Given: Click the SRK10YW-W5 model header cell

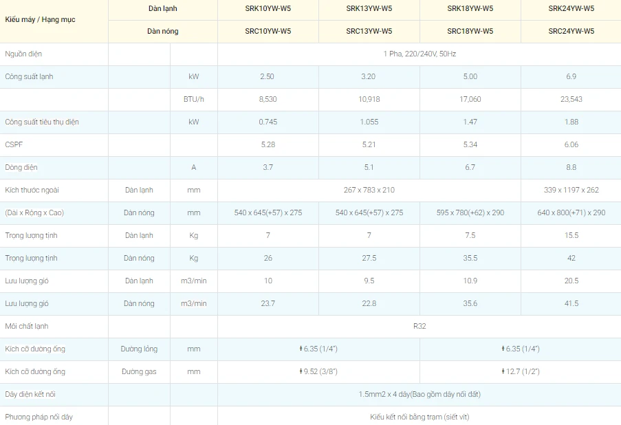Looking at the screenshot, I should point(268,9).
